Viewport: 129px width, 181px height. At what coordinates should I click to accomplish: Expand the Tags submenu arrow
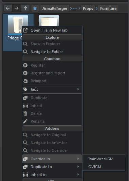click(78, 89)
